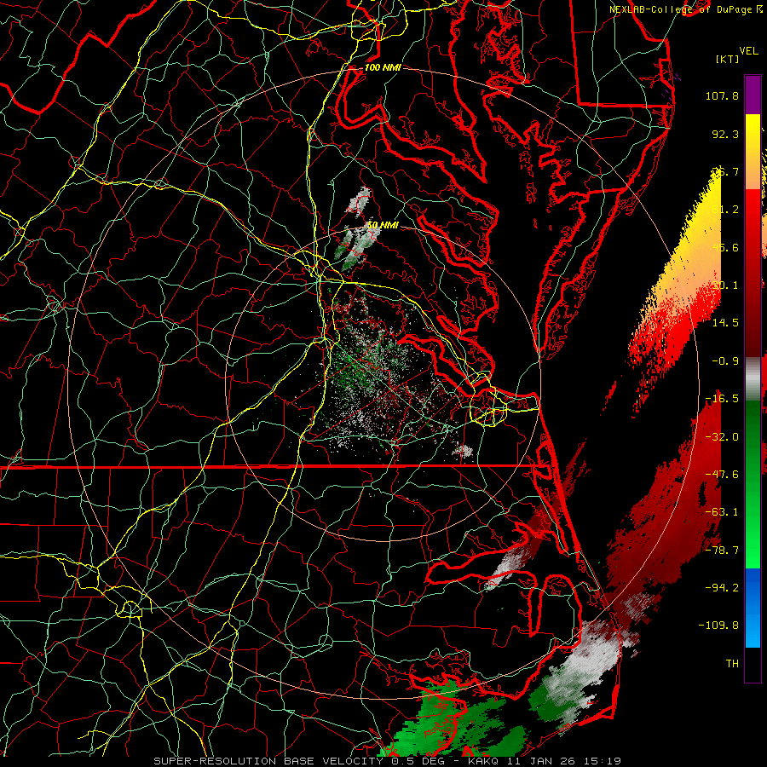Select the -47.6 value on velocity scale

(x=722, y=475)
